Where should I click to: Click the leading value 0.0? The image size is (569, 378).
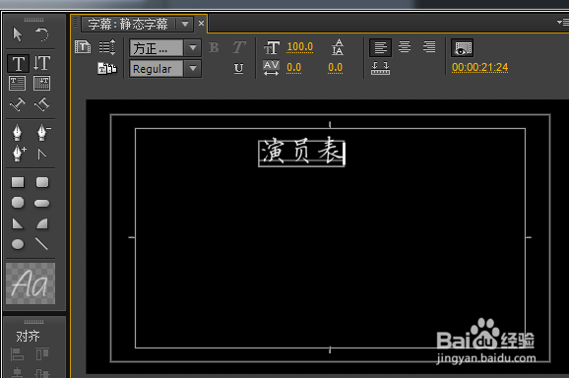(336, 68)
